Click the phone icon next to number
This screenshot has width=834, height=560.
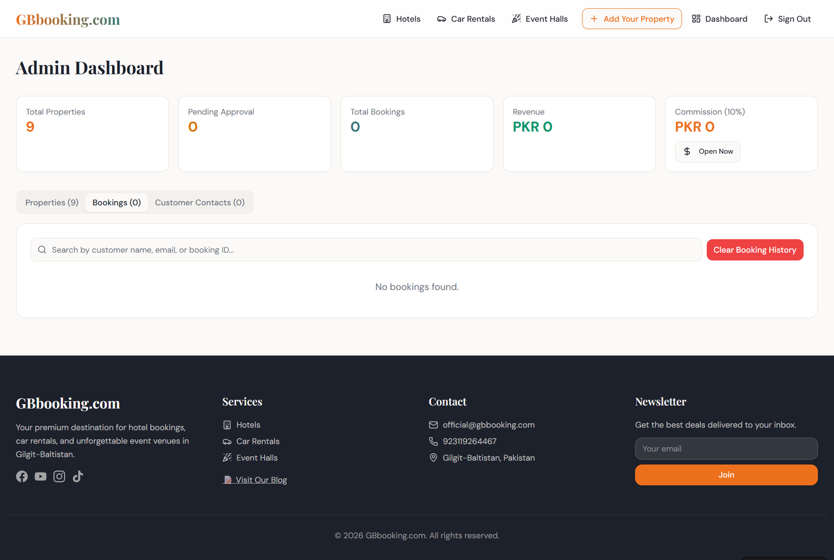[433, 441]
